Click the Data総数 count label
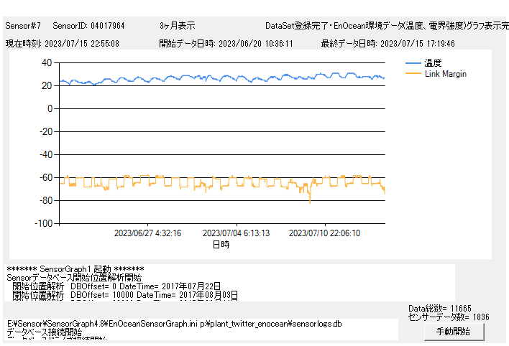This screenshot has height=346, width=509. 440,308
